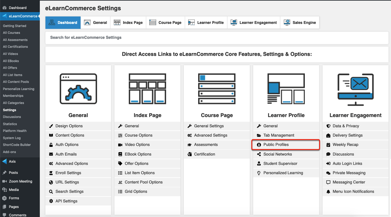Open All Certifications sidebar item
This screenshot has width=391, height=217.
pyautogui.click(x=16, y=47)
